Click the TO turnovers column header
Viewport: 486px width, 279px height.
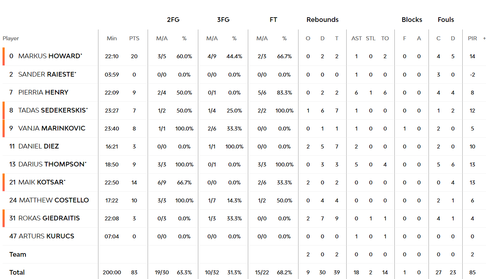[x=385, y=38]
